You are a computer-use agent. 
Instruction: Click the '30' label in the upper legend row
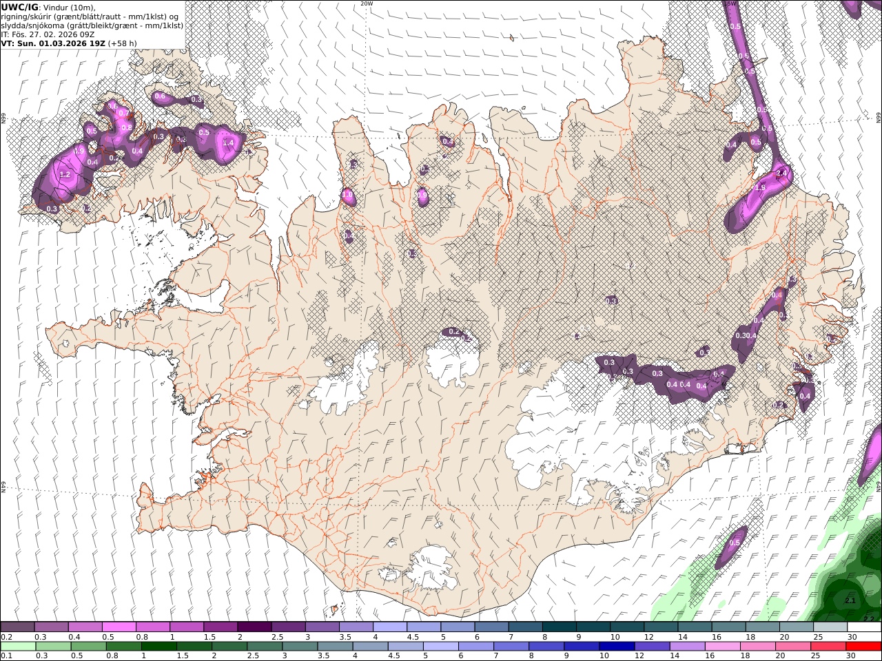[852, 637]
